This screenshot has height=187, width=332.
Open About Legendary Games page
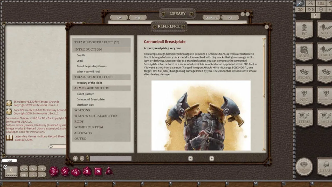click(92, 66)
